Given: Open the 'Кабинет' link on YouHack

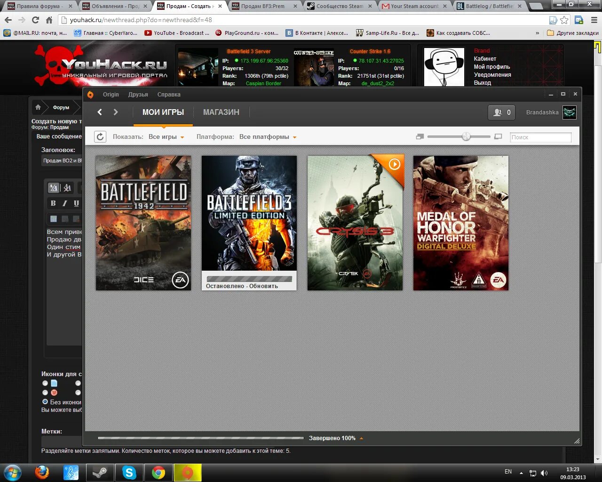Looking at the screenshot, I should tap(485, 59).
